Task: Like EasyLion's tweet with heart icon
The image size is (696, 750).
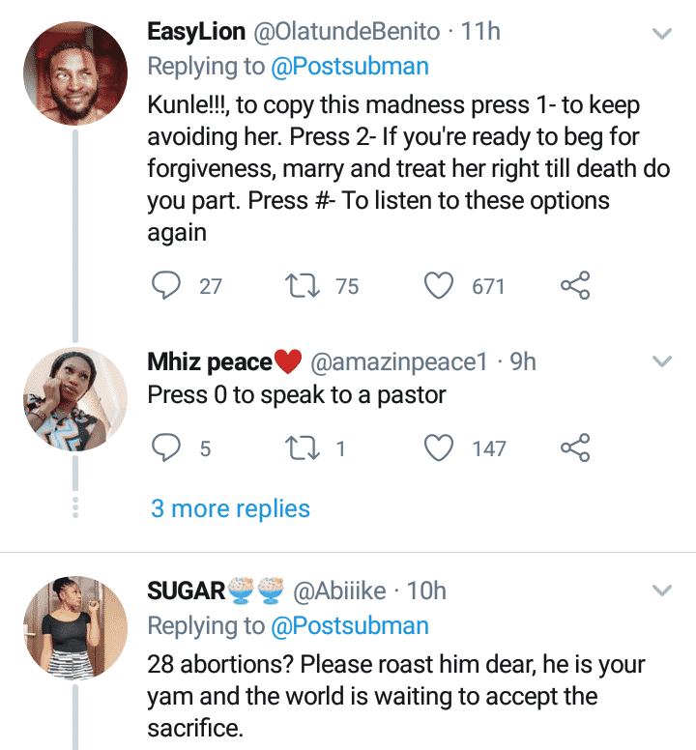Action: click(440, 286)
